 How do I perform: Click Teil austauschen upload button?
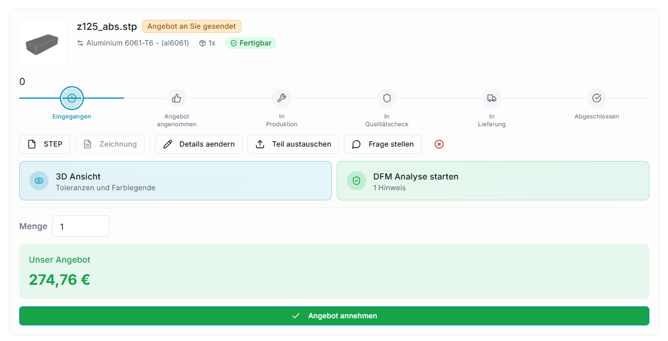[293, 144]
